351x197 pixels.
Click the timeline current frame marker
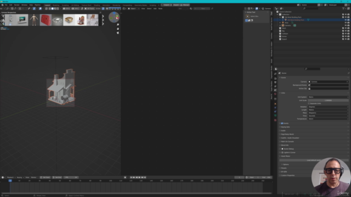[10, 181]
